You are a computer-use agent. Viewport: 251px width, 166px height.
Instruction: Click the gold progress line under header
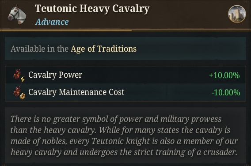[66, 30]
